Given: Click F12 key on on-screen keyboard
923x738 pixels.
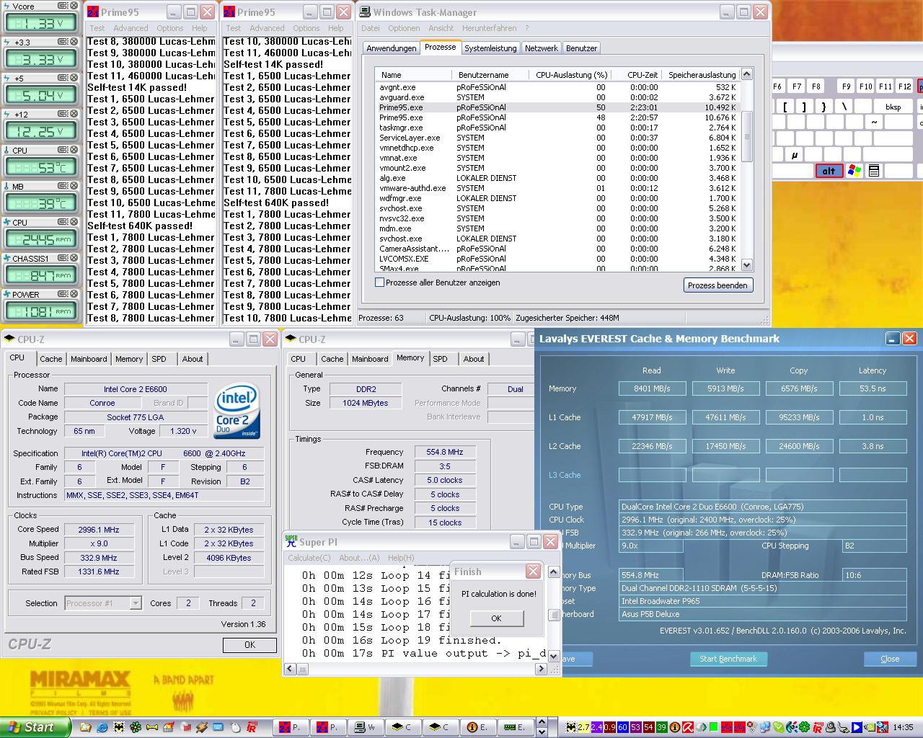Looking at the screenshot, I should click(x=904, y=86).
